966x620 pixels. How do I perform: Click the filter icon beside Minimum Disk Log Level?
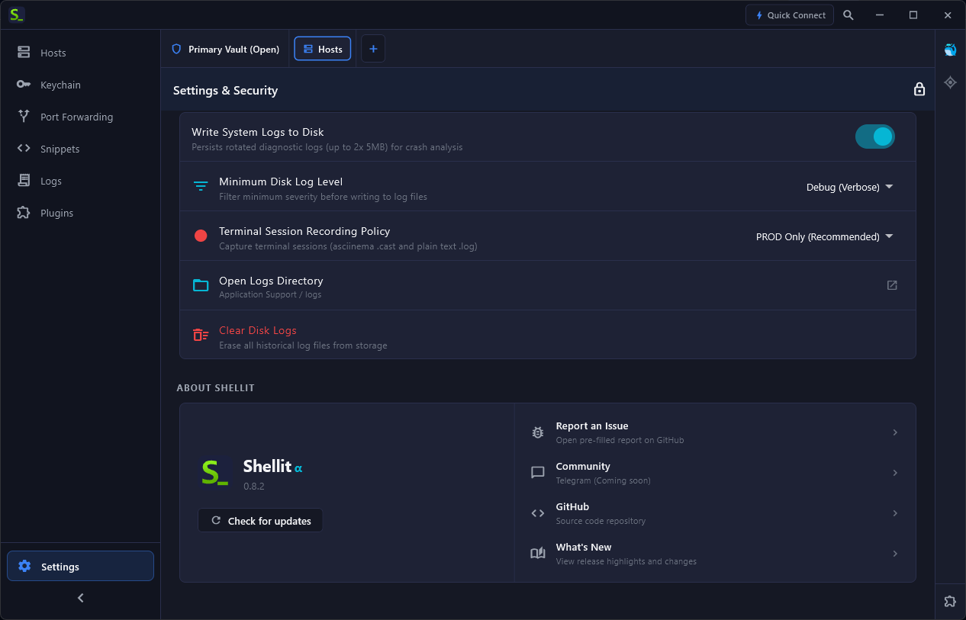click(x=201, y=186)
